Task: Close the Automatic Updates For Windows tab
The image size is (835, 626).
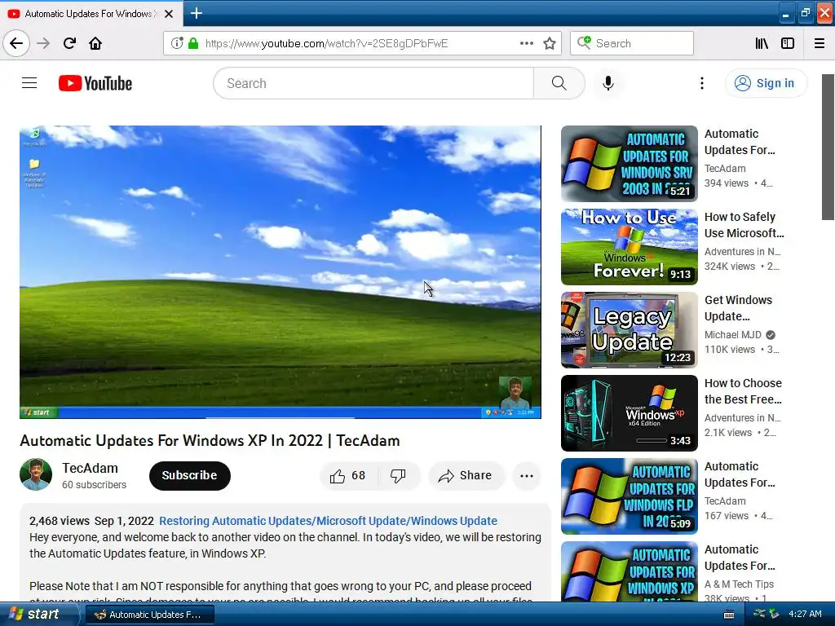Action: coord(169,14)
